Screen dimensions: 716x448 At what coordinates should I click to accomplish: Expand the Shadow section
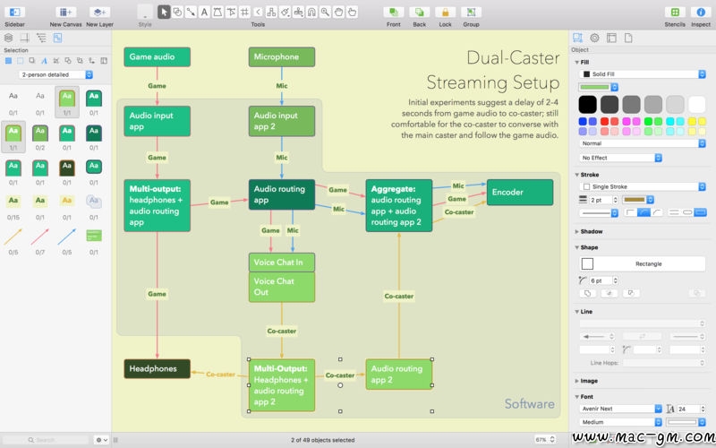click(576, 232)
